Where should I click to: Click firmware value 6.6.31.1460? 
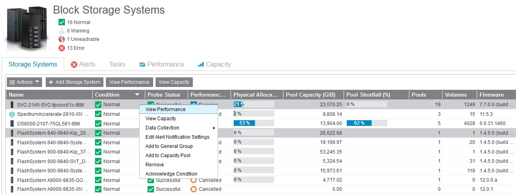tap(492, 123)
